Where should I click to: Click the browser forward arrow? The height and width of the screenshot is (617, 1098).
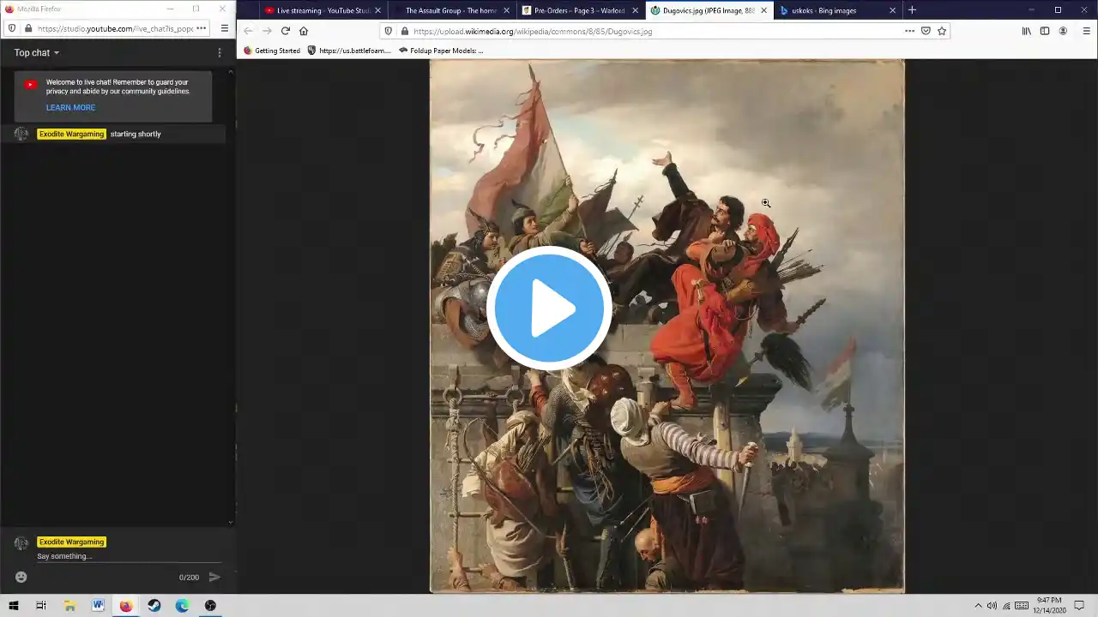click(x=267, y=31)
